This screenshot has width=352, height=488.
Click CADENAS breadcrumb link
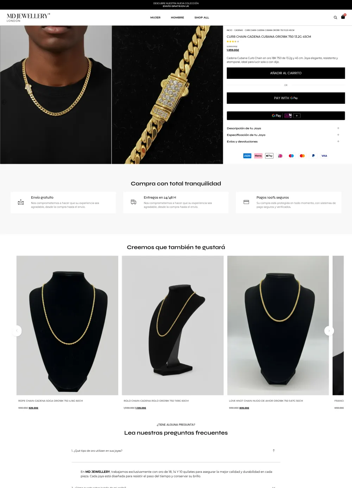pyautogui.click(x=239, y=30)
